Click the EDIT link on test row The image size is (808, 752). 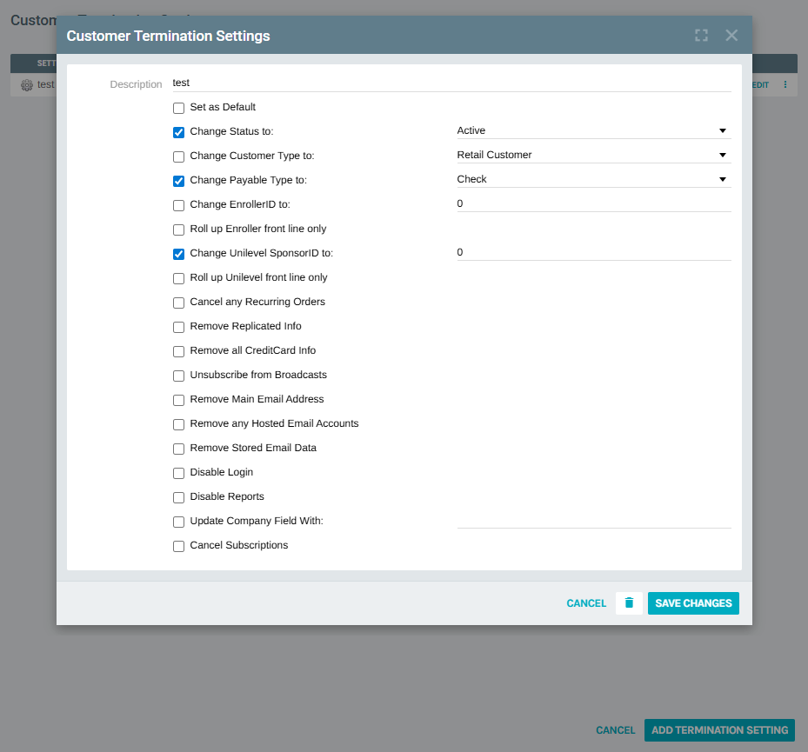[758, 84]
